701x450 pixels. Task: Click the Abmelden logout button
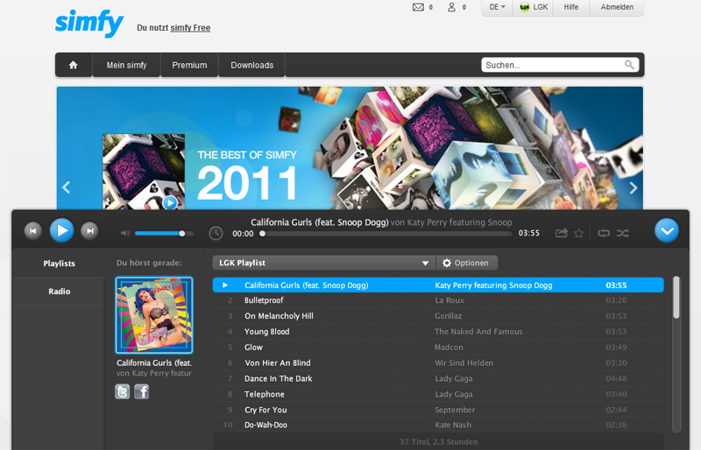[617, 7]
